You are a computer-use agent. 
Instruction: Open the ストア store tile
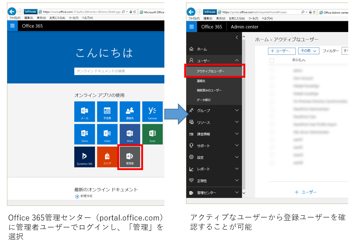coord(107,157)
